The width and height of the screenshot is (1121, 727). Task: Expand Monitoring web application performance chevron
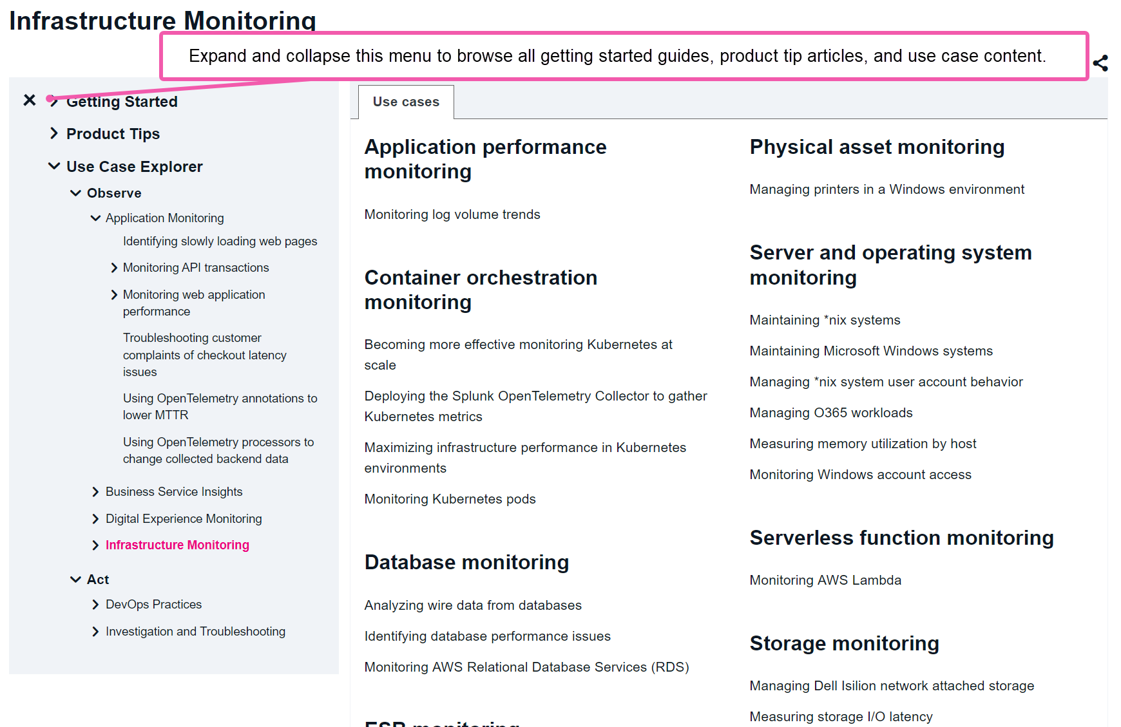[114, 294]
